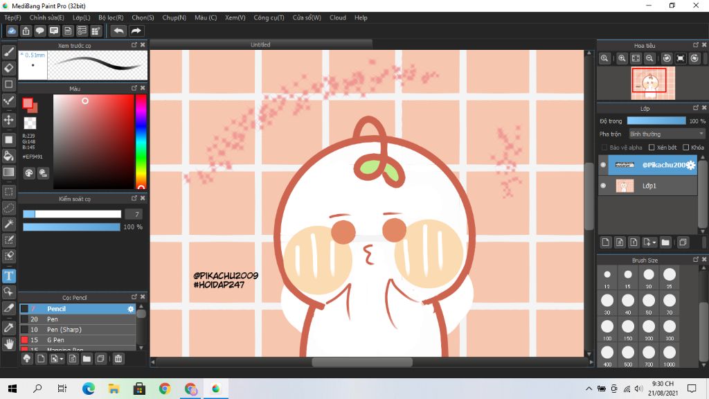Create a layer folder in Layer panel
Image resolution: width=709 pixels, height=399 pixels.
tap(665, 242)
